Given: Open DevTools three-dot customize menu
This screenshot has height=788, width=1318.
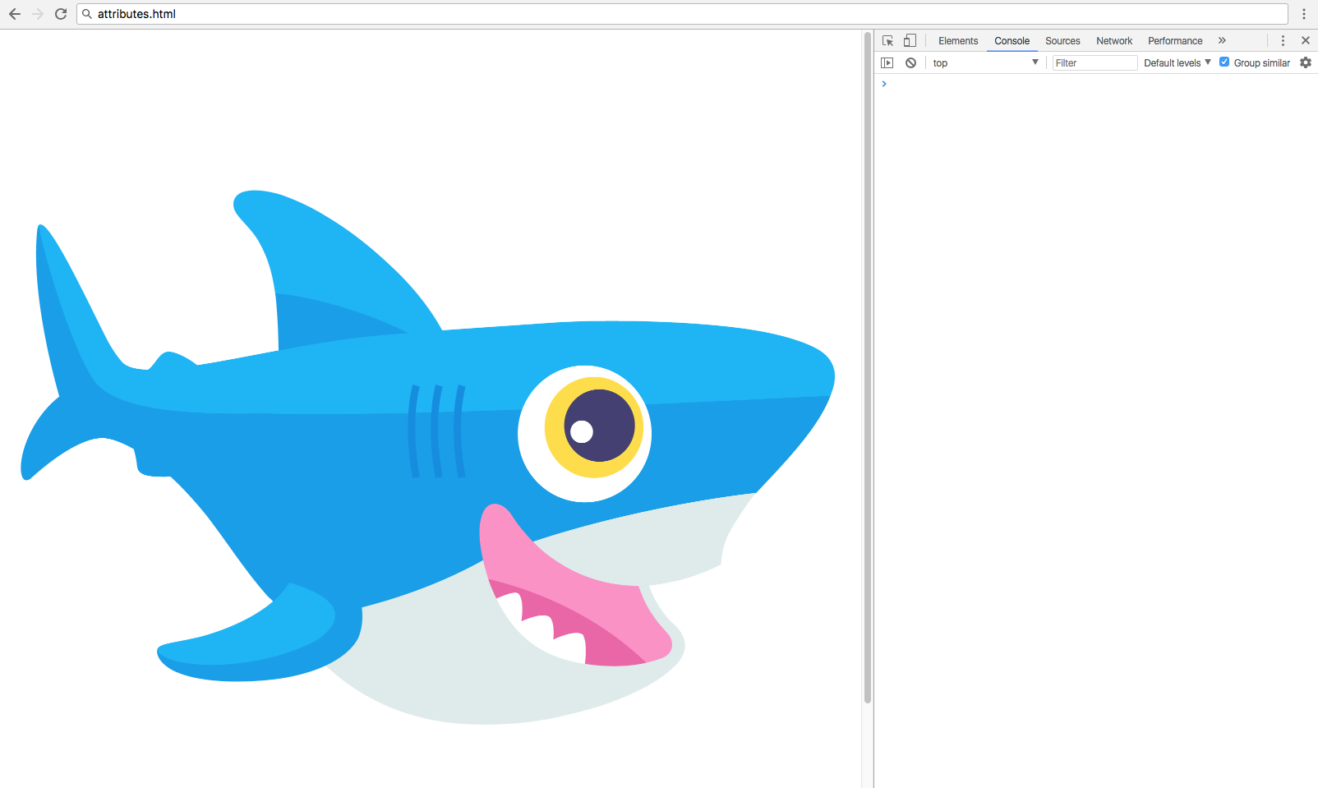Looking at the screenshot, I should [1283, 40].
